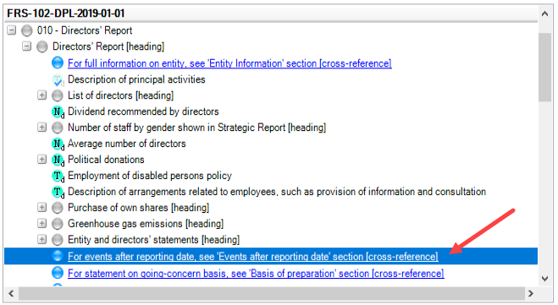Select Average number of directors
Screen dimensions: 558x305
click(x=127, y=144)
